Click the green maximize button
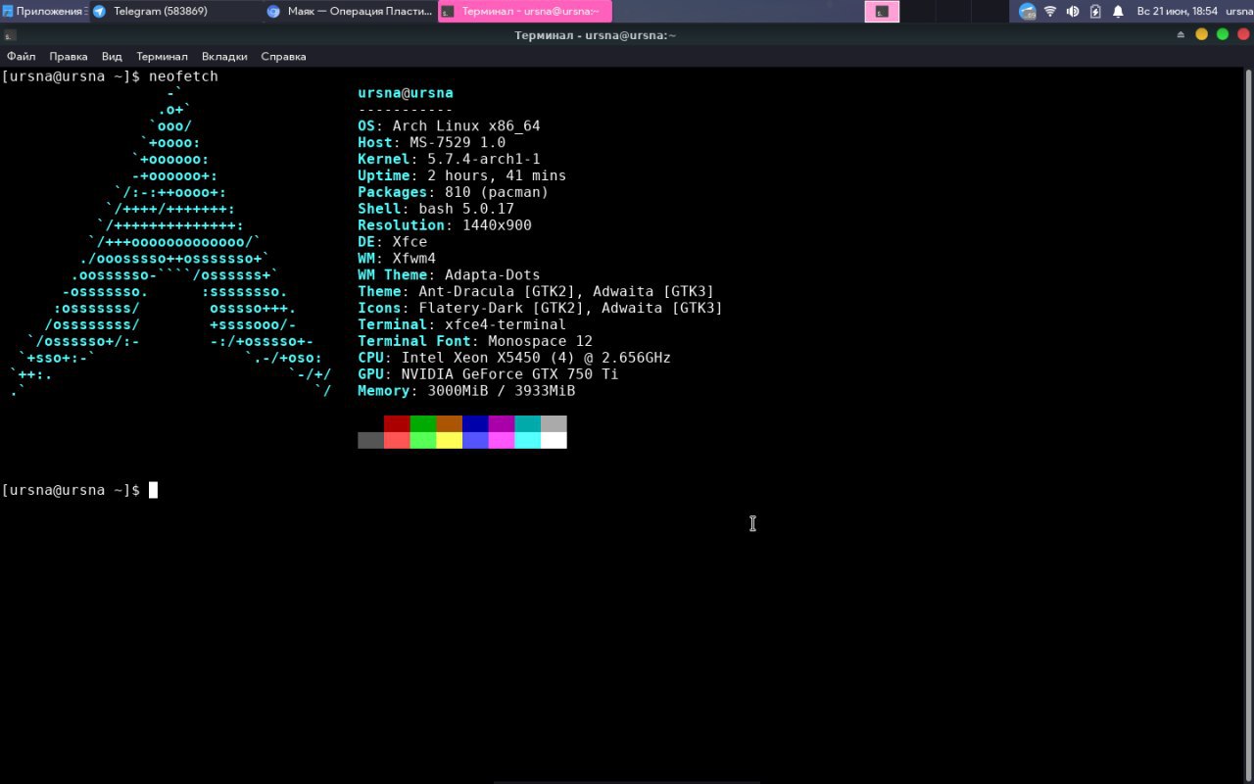Screen dimensions: 1254x784 [x=1222, y=34]
